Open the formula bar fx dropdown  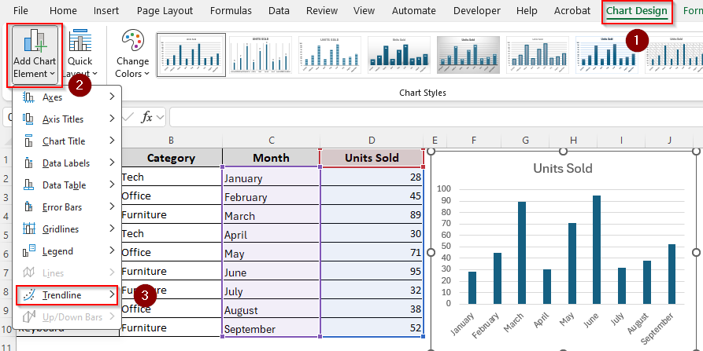pos(160,118)
